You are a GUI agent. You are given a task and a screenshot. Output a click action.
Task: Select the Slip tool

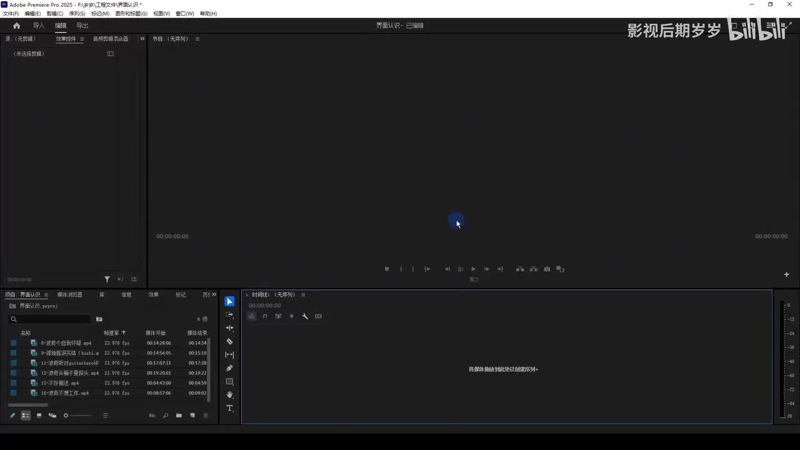click(229, 355)
